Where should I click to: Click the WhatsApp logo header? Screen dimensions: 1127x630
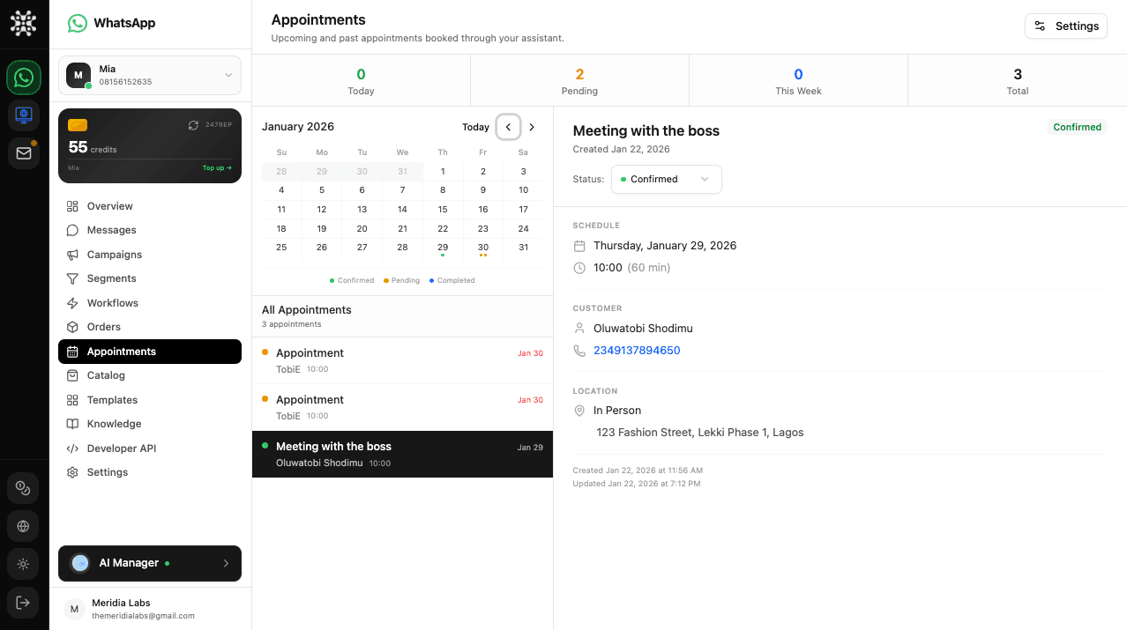(x=112, y=24)
